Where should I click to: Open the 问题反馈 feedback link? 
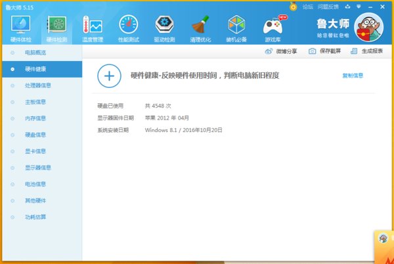pyautogui.click(x=328, y=7)
